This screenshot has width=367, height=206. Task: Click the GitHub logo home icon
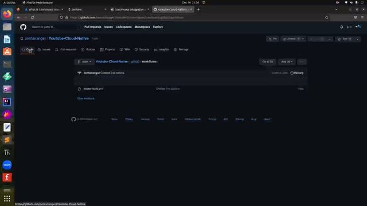(23, 27)
